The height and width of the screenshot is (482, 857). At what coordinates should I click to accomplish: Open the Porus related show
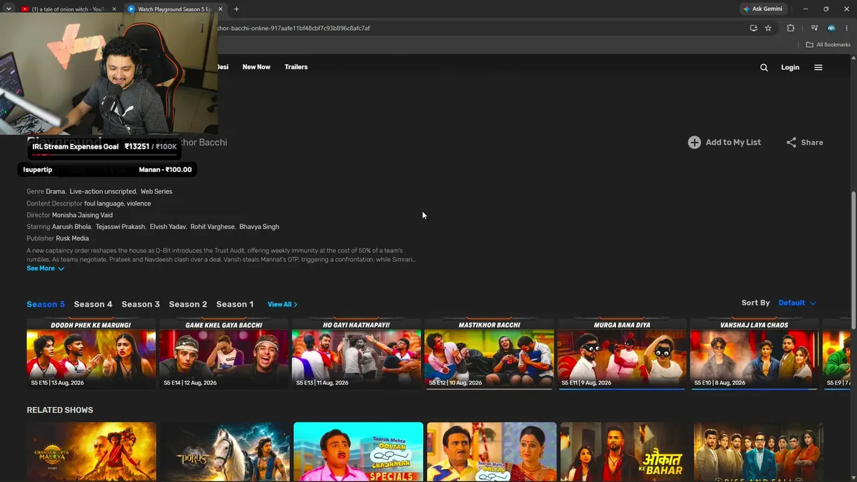(225, 452)
